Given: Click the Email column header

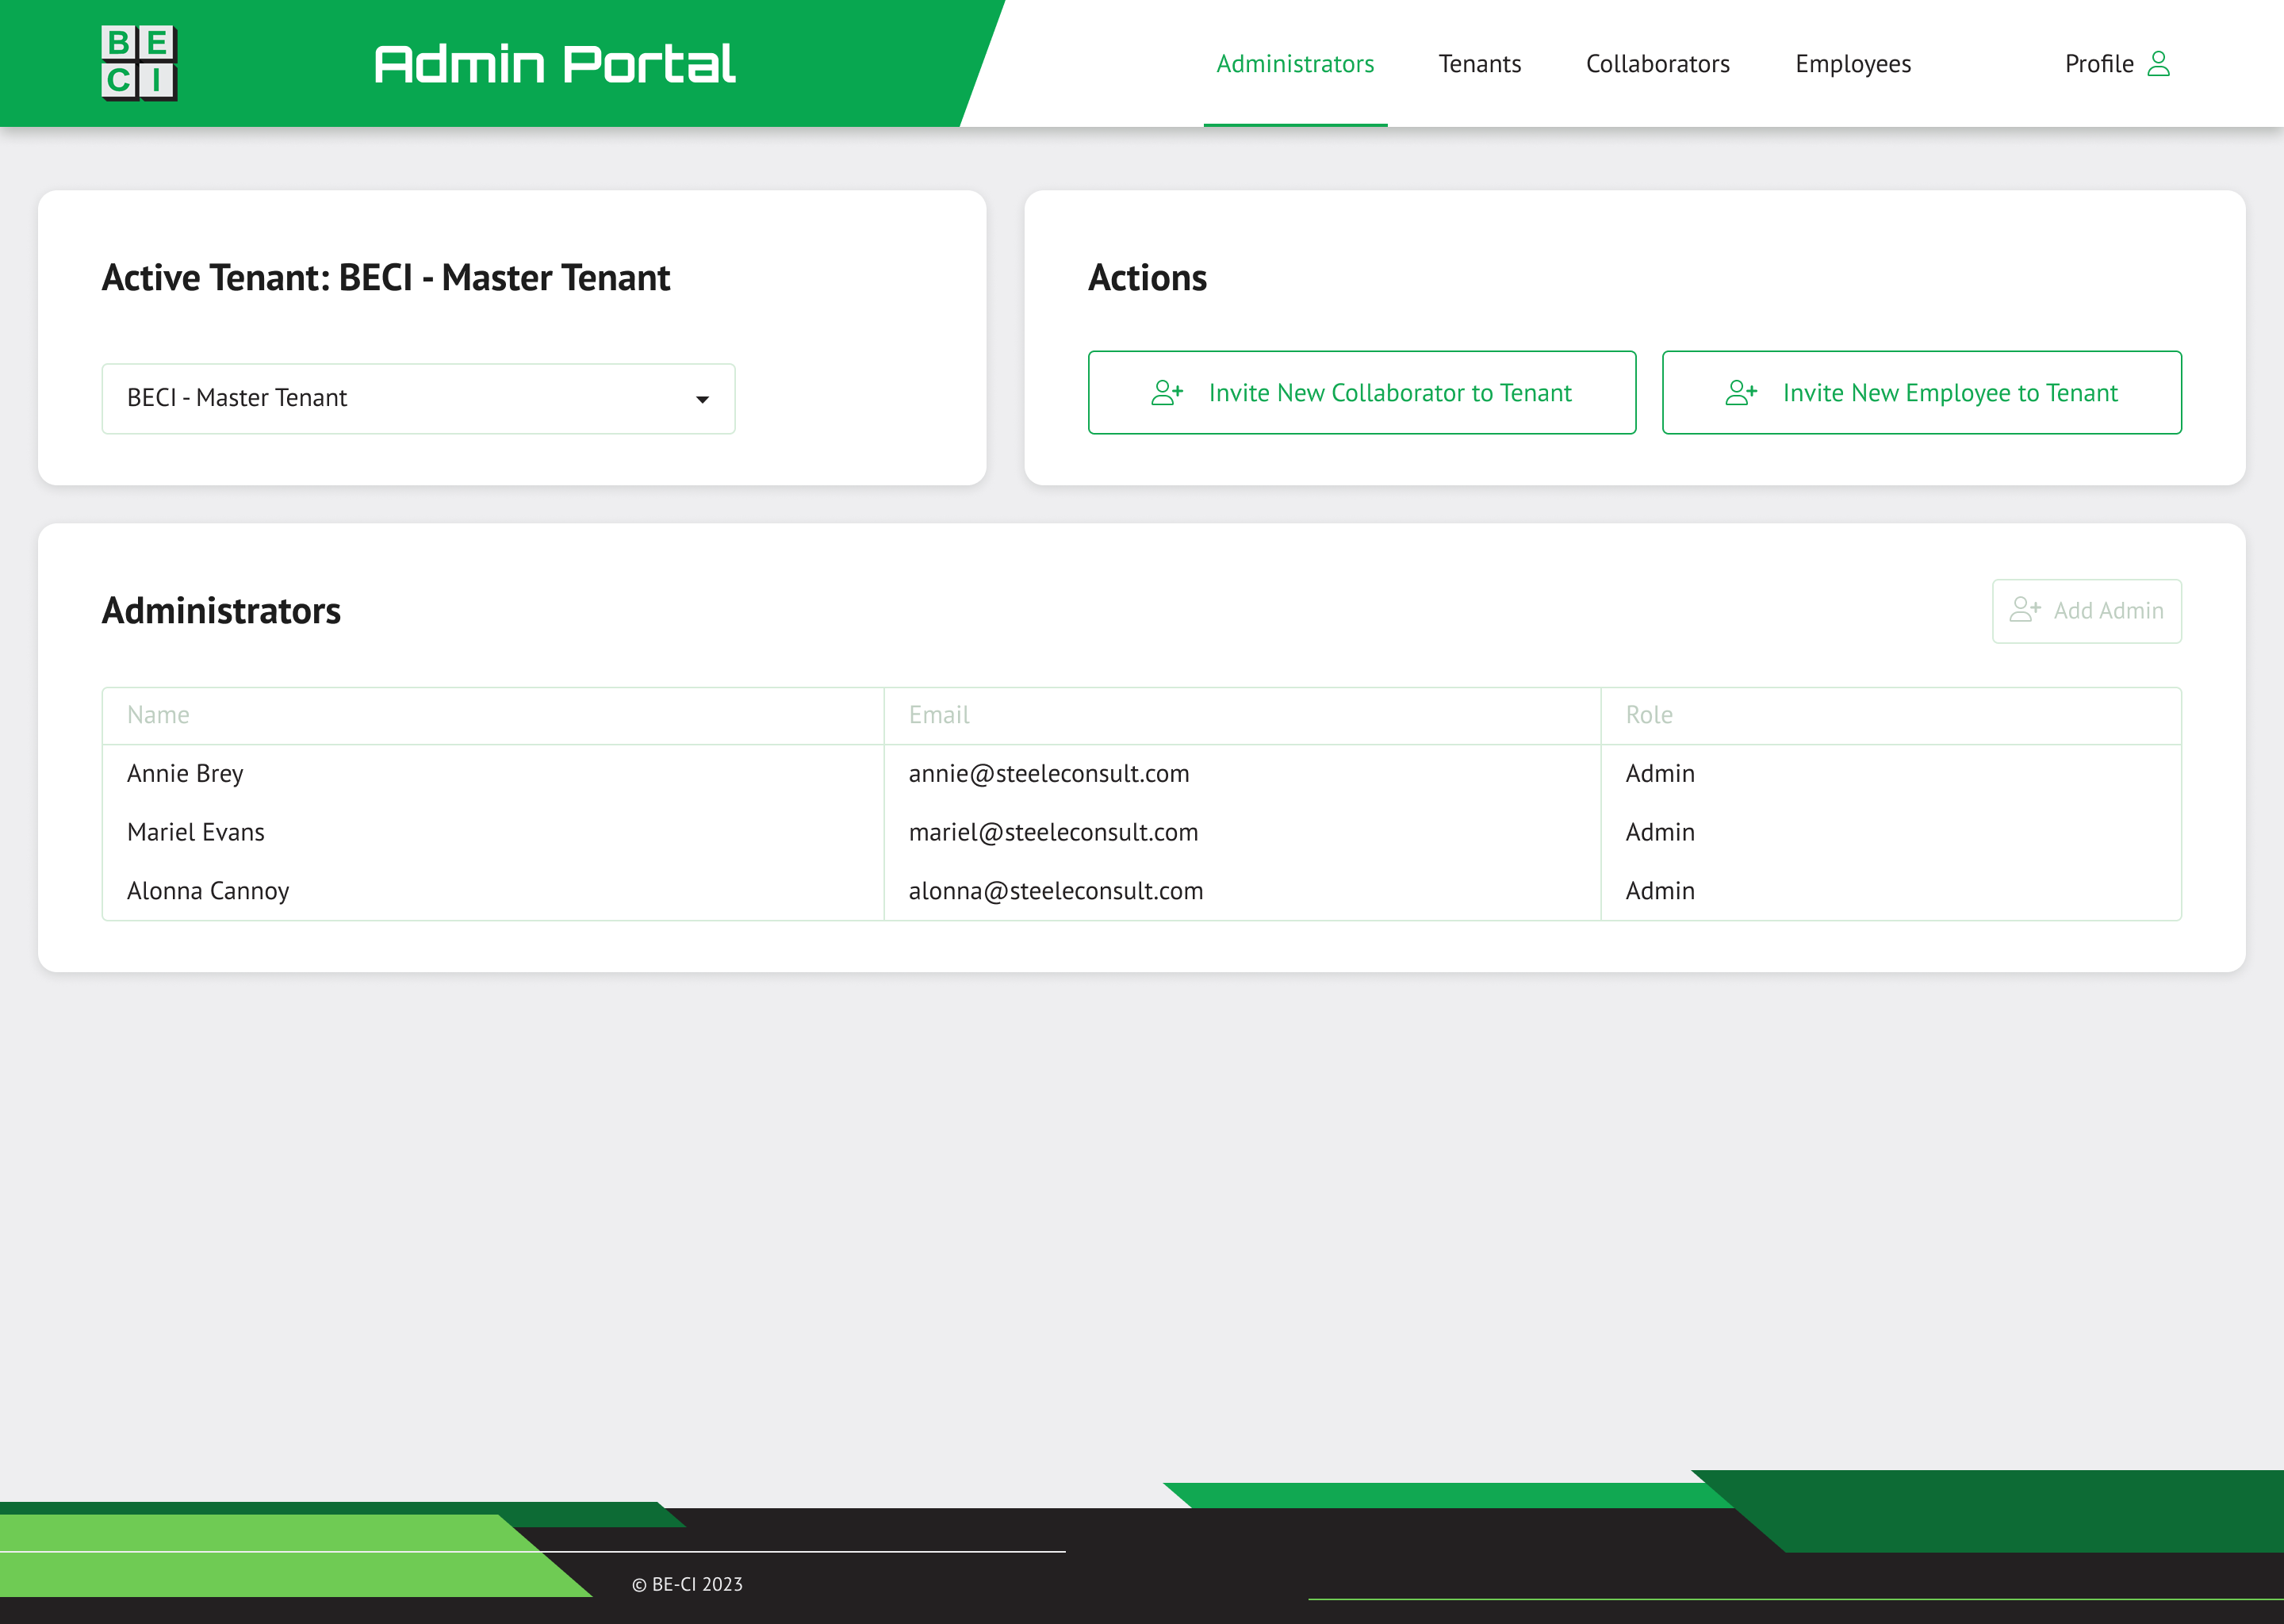Looking at the screenshot, I should click(938, 715).
